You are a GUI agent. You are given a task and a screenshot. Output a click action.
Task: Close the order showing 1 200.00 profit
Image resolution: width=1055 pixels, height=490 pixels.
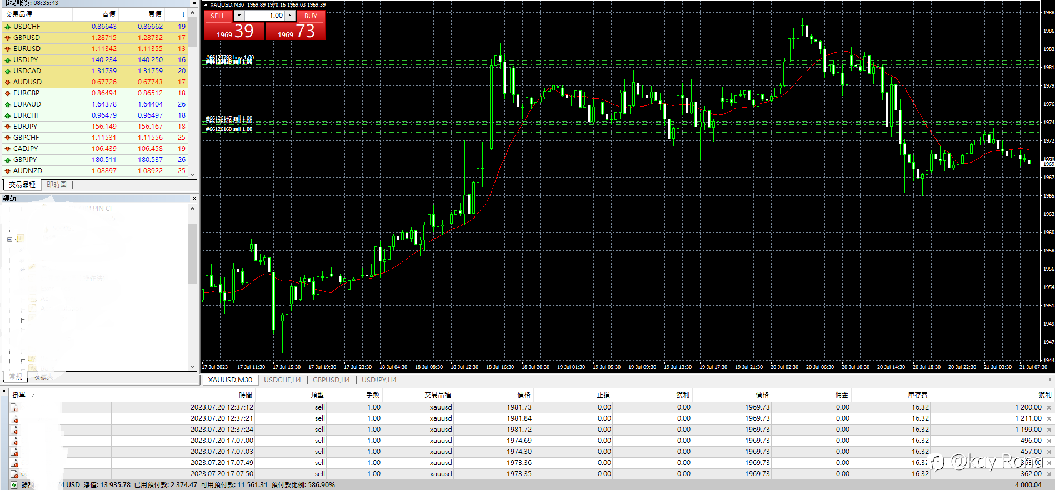[1049, 407]
